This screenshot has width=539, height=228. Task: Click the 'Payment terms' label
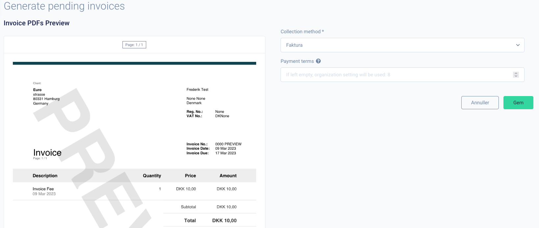pos(297,61)
